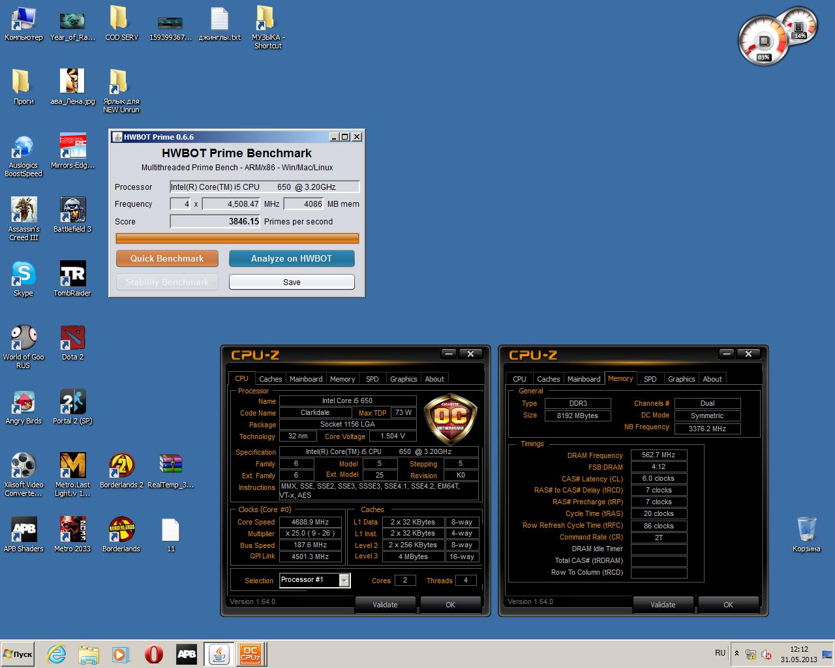Screen dimensions: 835x668
Task: Open the Пуск start menu
Action: coord(18,654)
